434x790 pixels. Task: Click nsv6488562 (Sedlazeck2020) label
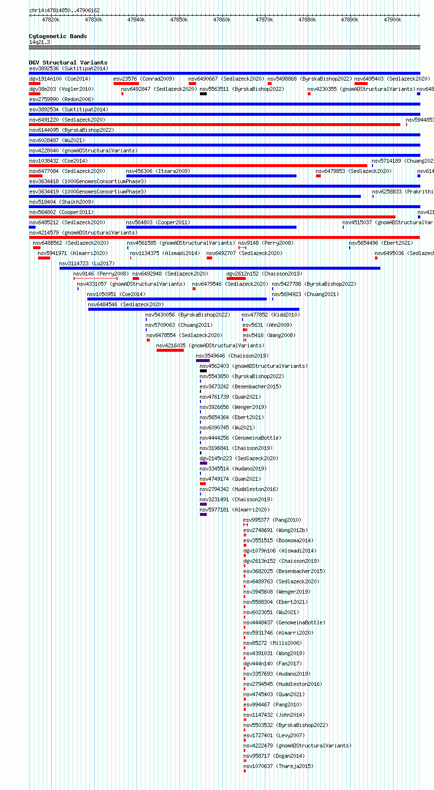pos(71,243)
